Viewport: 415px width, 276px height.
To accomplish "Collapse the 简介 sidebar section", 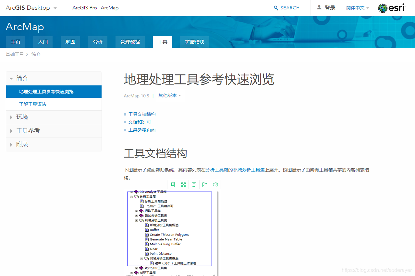I will click(54, 78).
